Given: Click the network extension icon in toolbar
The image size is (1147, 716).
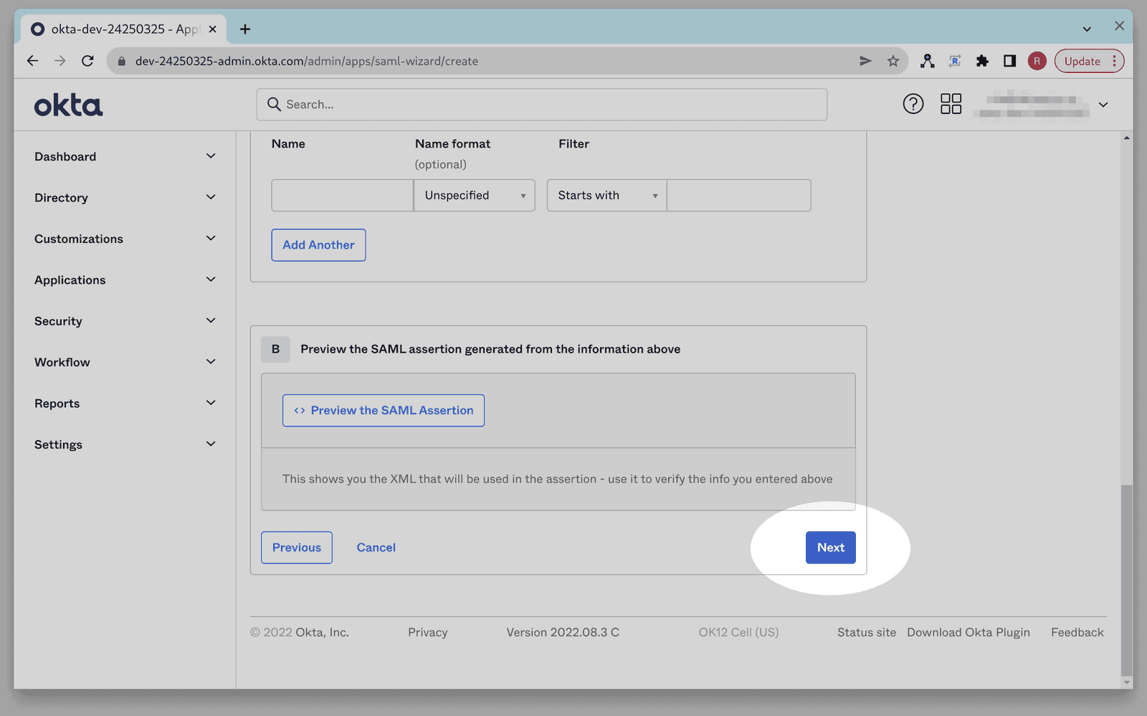Looking at the screenshot, I should (x=928, y=61).
